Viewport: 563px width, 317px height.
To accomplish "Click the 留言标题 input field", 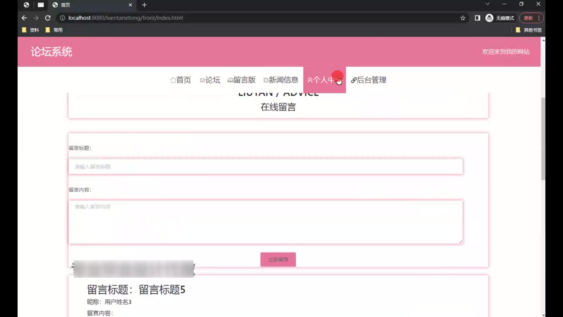I will click(266, 167).
